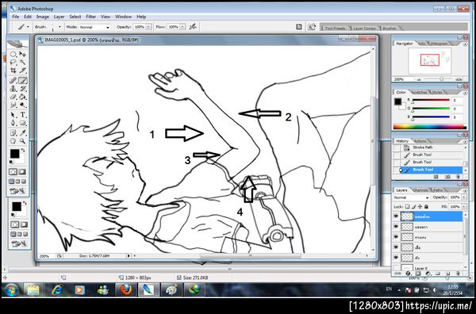Select the Horizontal Type tool
The height and width of the screenshot is (314, 476).
tap(23, 115)
